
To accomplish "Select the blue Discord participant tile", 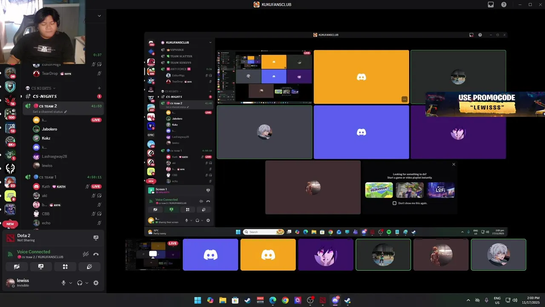I will (210, 255).
